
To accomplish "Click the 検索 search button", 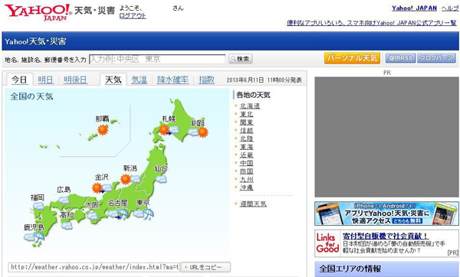I will pos(240,59).
